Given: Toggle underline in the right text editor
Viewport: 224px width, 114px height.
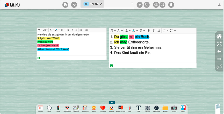Looking at the screenshot, I should 158,31.
